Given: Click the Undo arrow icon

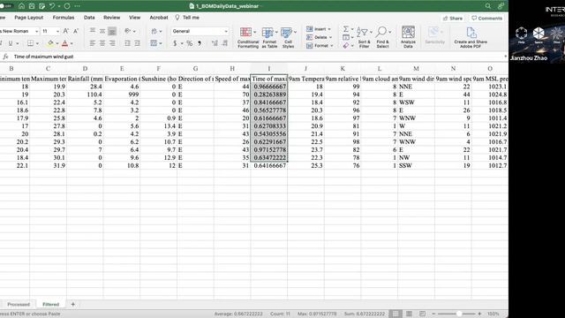Looking at the screenshot, I should pos(52,6).
